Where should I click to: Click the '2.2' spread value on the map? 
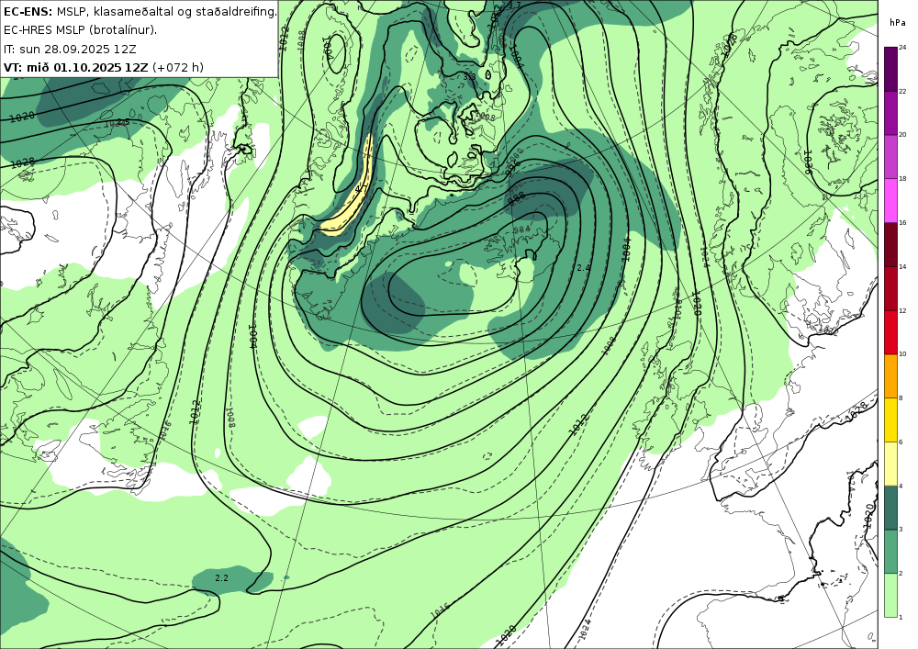coord(221,577)
